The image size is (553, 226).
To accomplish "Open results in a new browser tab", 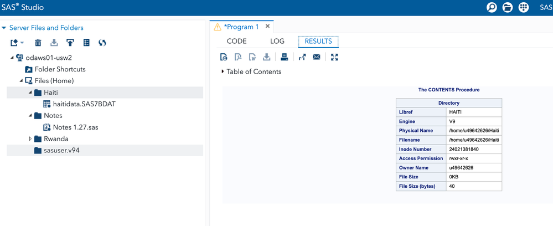I will [302, 57].
